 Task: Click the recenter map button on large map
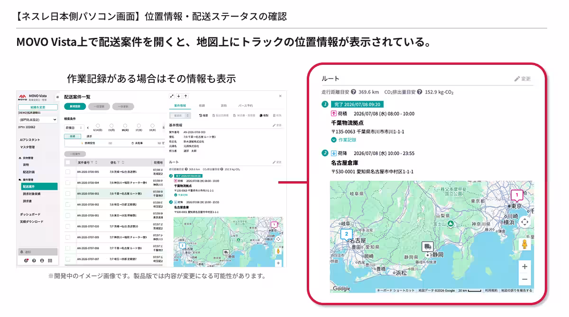pos(524,222)
